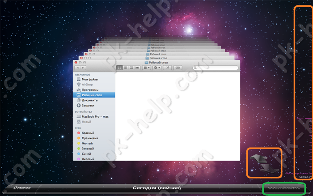Click the edit tags toolbar icon
This screenshot has width=313, height=196.
178,68
